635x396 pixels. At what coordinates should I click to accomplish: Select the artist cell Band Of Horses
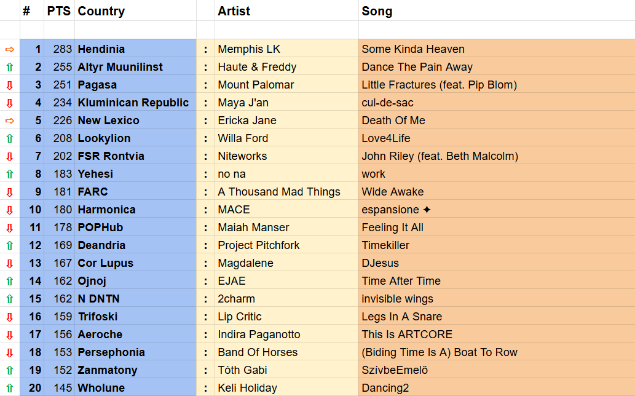point(258,352)
